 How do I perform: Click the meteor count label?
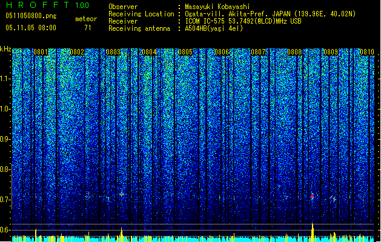point(86,19)
